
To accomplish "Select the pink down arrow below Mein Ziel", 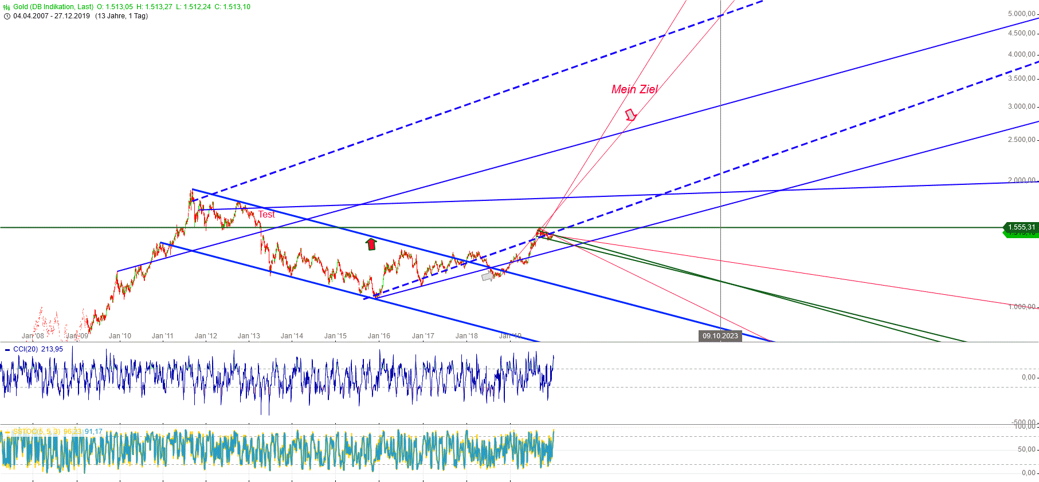I will (630, 115).
